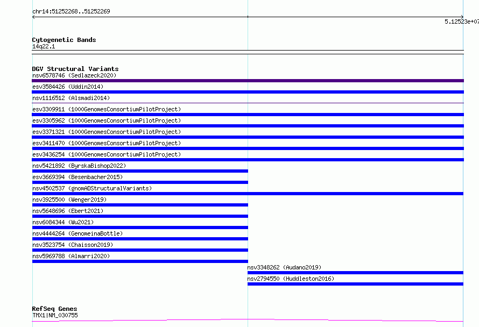Select the RefSeq Genes track title

[55, 309]
